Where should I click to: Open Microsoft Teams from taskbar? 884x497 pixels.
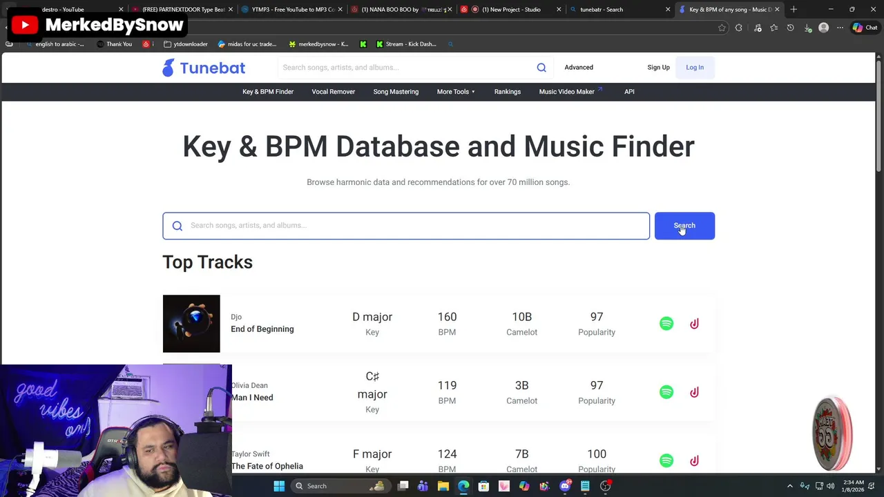click(x=423, y=486)
